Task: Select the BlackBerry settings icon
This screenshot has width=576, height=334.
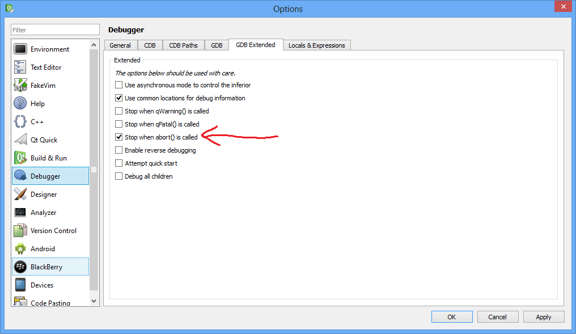Action: point(19,267)
